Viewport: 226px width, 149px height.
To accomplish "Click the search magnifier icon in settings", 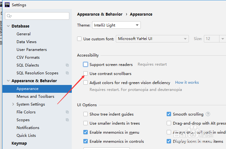I will (x=9, y=16).
